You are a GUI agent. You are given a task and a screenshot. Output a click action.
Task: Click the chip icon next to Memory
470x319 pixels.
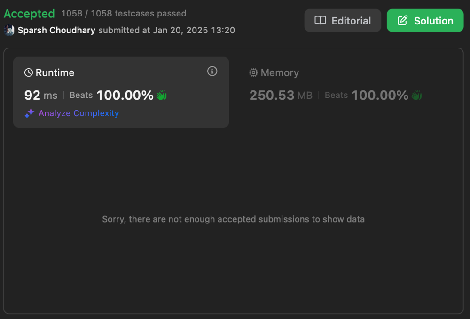[254, 73]
